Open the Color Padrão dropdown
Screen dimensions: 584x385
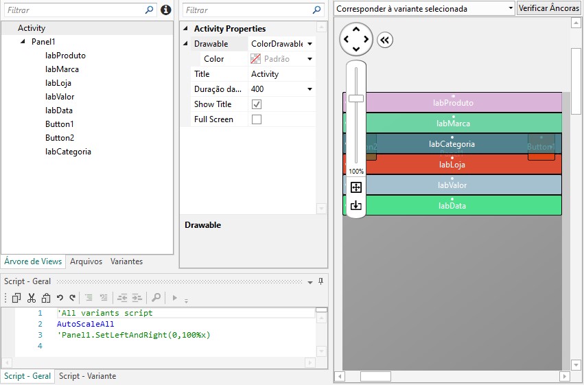pyautogui.click(x=310, y=59)
